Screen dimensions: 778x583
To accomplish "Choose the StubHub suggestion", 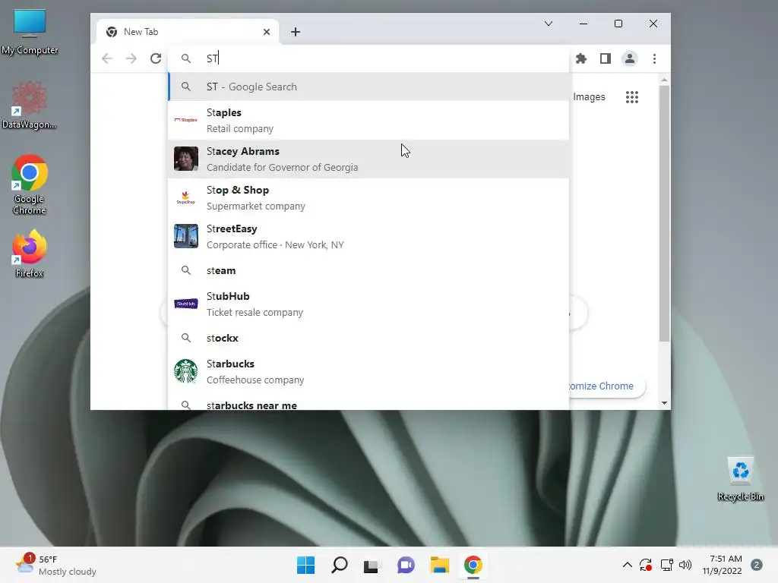I will (x=368, y=304).
